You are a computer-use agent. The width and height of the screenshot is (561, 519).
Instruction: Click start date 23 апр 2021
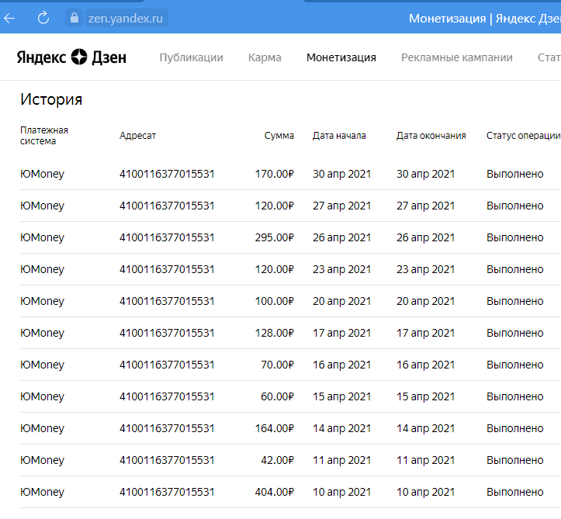pyautogui.click(x=341, y=270)
